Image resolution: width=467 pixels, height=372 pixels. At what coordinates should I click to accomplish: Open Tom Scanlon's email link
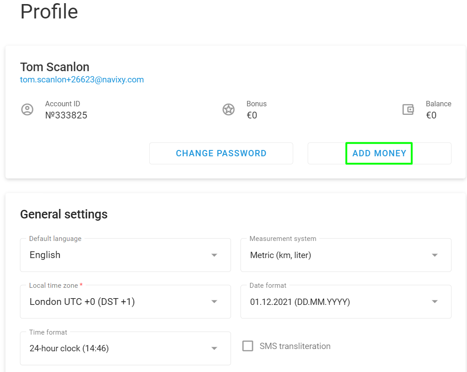(x=82, y=79)
